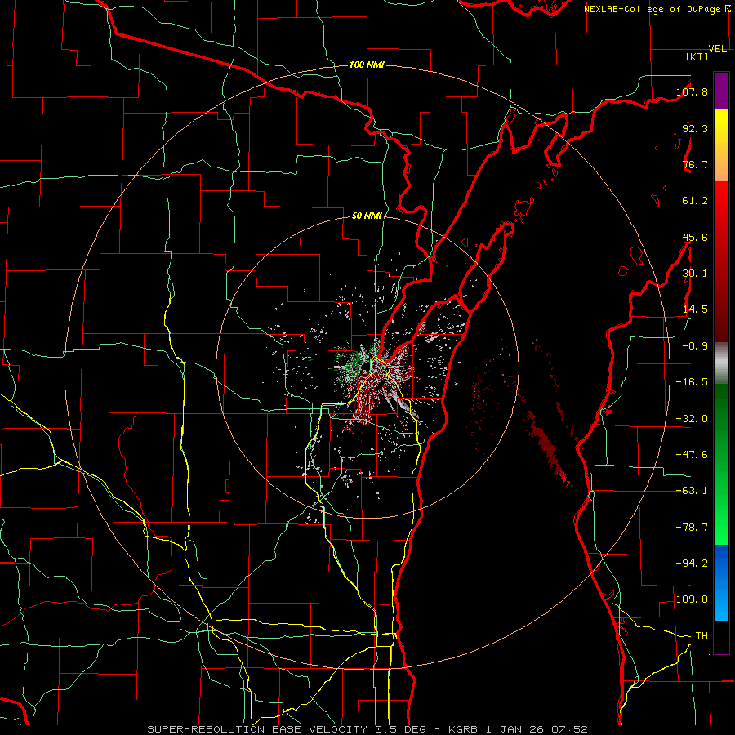Screen dimensions: 735x735
Task: Click the 50 NMI range ring label
Action: (x=367, y=216)
